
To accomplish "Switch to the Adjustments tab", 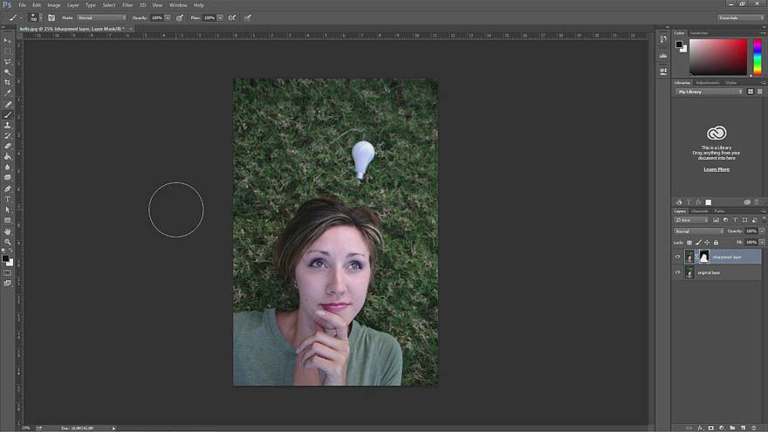I will pyautogui.click(x=707, y=83).
